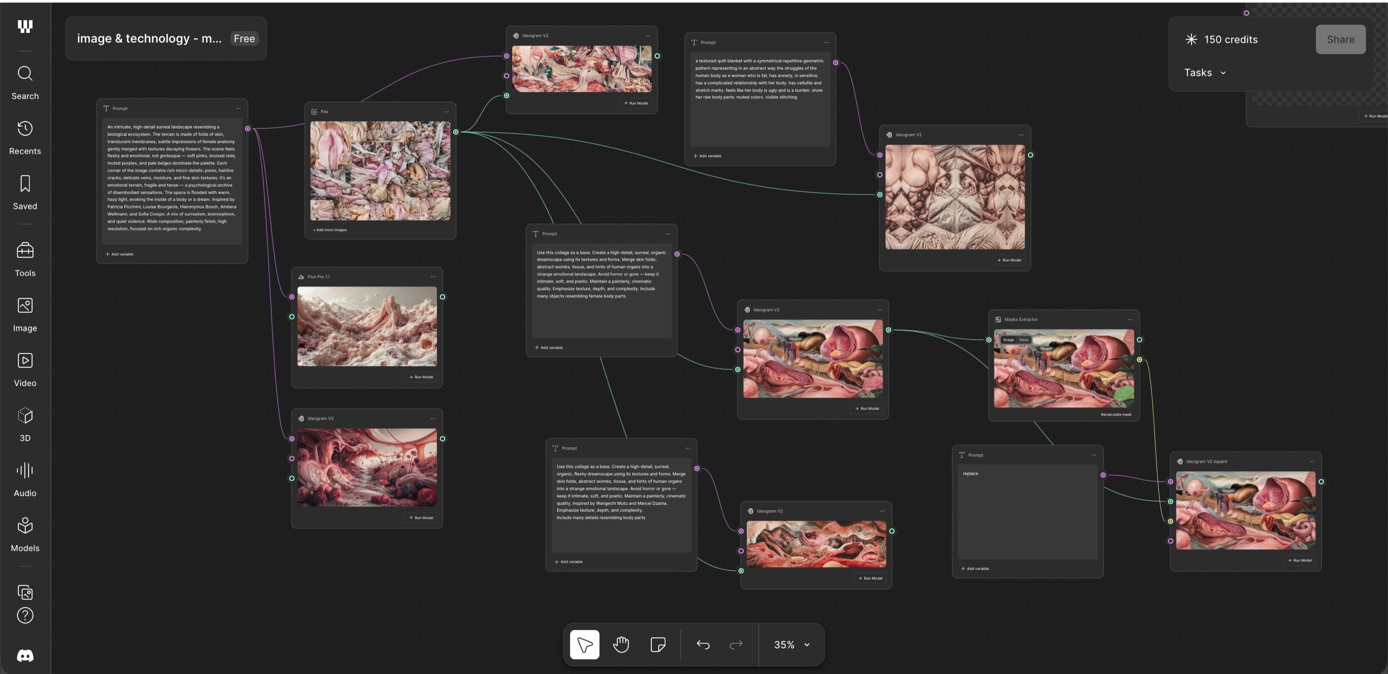The width and height of the screenshot is (1388, 674).
Task: Redo the last undone action
Action: click(736, 644)
